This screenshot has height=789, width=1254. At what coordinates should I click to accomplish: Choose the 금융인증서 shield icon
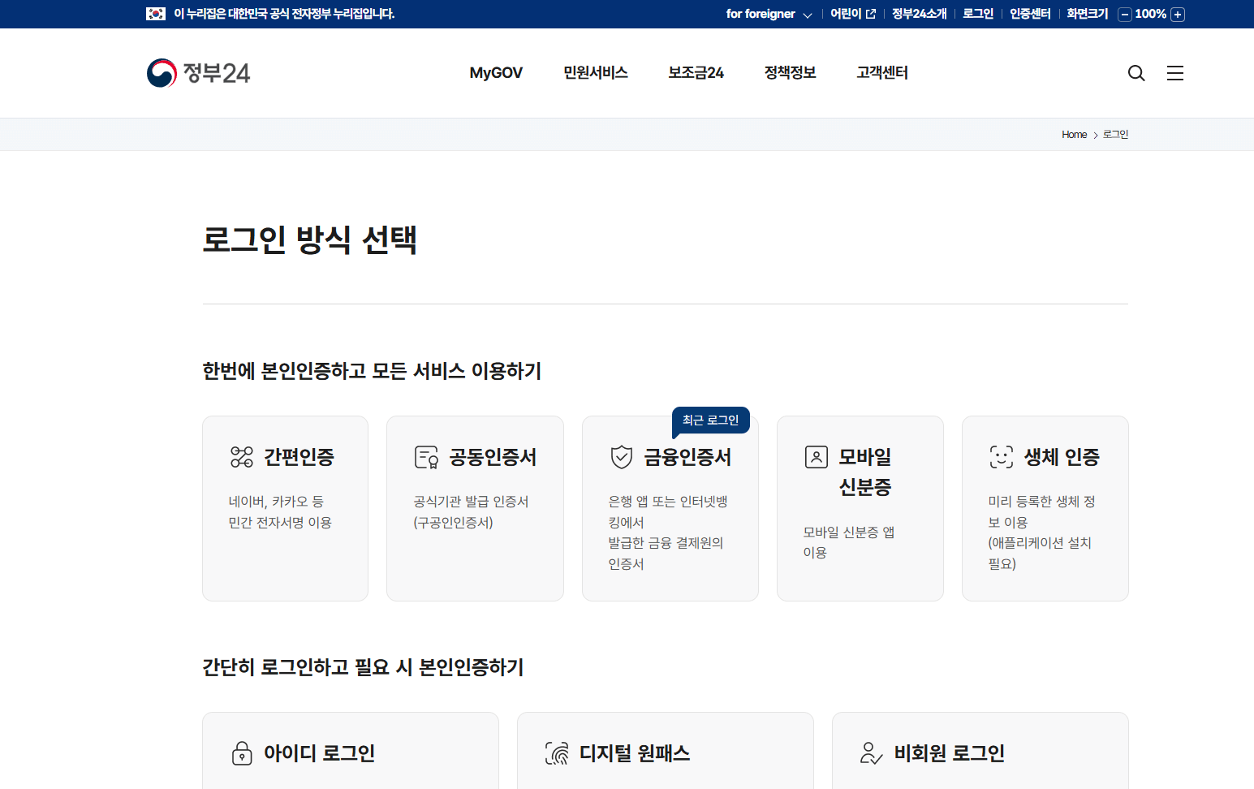[621, 456]
